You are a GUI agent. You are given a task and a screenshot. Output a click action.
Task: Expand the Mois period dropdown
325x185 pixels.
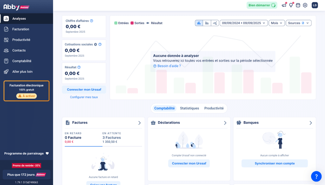point(276,23)
